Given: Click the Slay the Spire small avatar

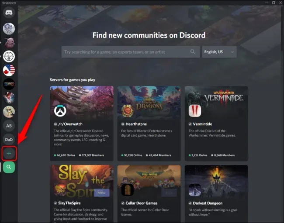Looking at the screenshot, I should point(60,189).
